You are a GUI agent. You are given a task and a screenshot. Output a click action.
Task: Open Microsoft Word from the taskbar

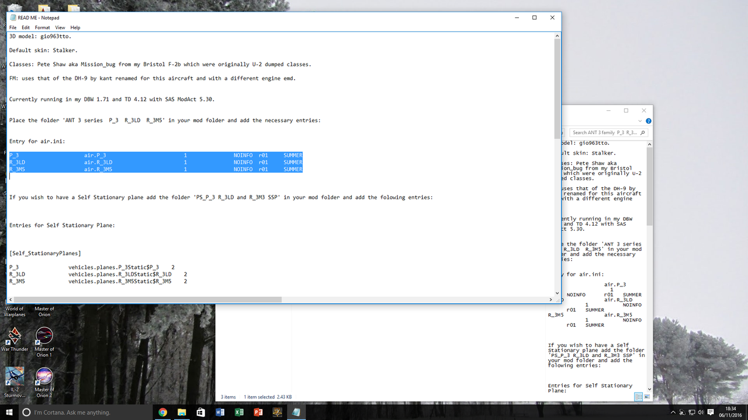220,412
